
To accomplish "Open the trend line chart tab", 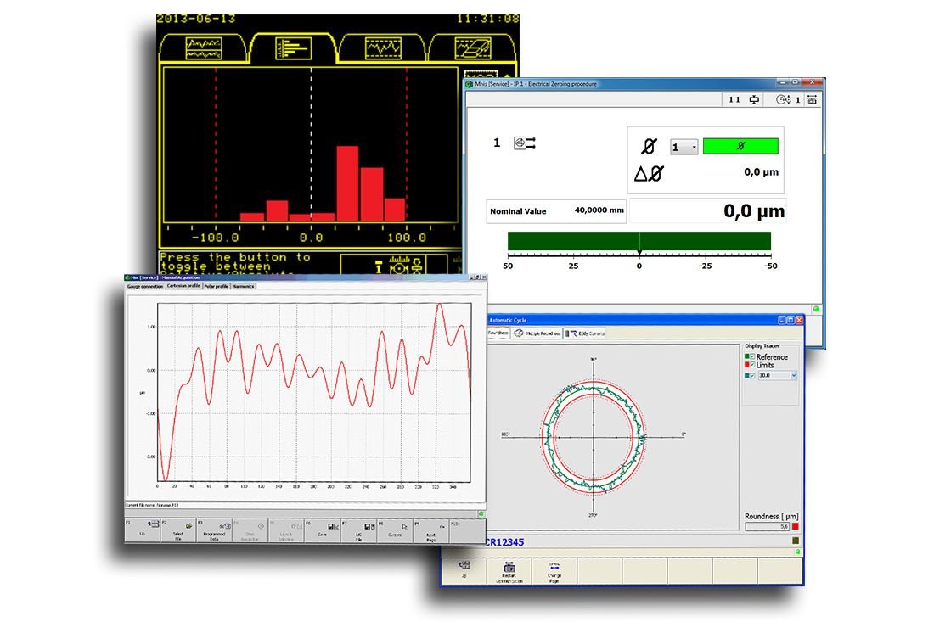I will click(383, 48).
